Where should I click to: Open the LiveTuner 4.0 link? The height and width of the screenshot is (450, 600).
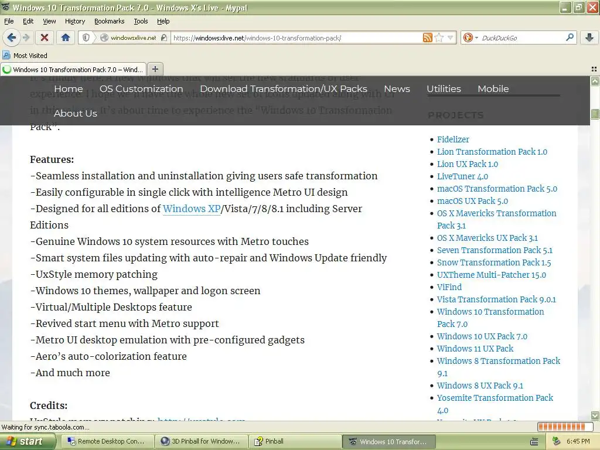pos(463,176)
